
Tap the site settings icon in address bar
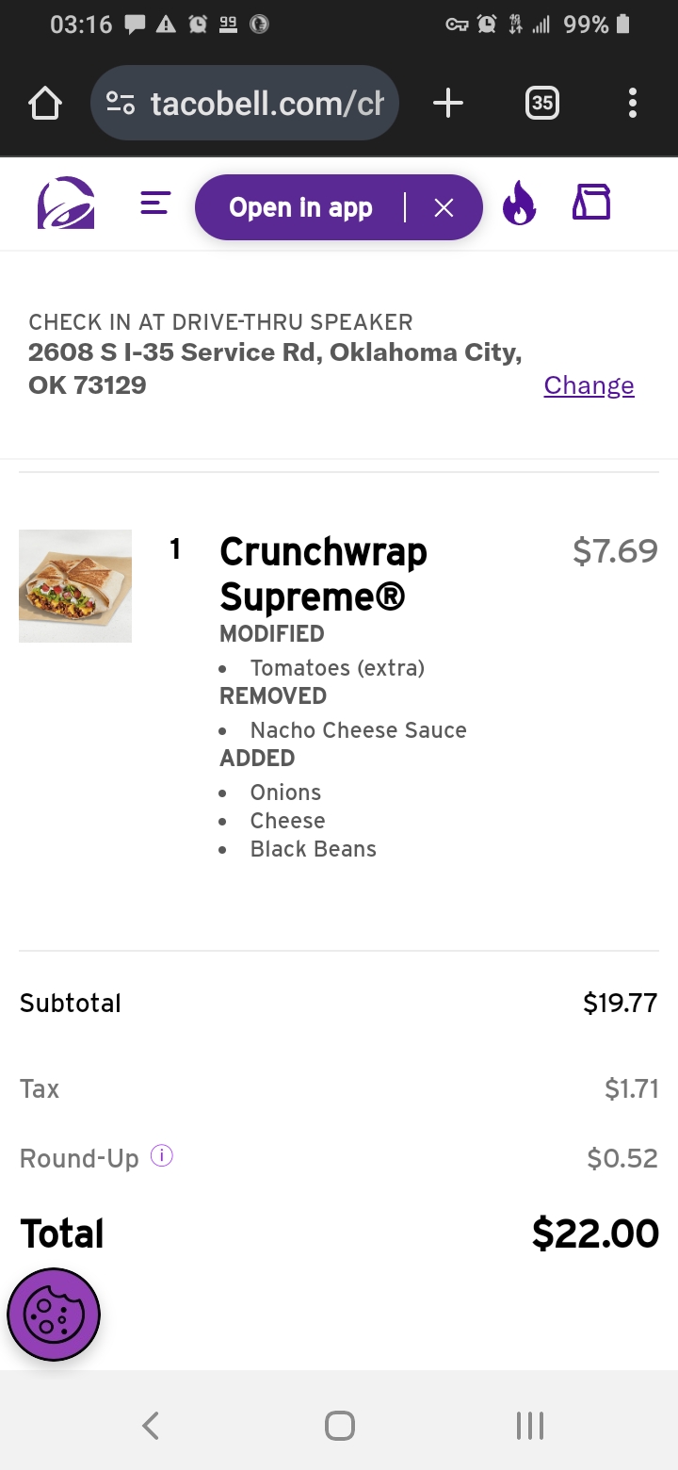121,104
